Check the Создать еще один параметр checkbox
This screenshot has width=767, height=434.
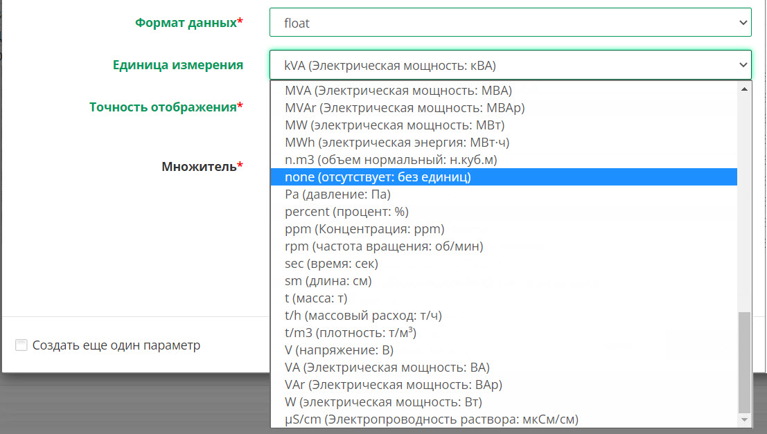(x=21, y=345)
